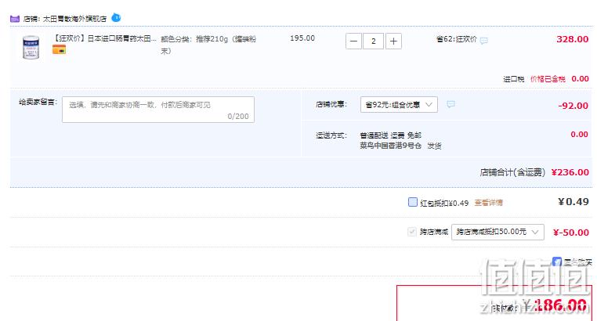Click the variant text 推荐210g

212,39
